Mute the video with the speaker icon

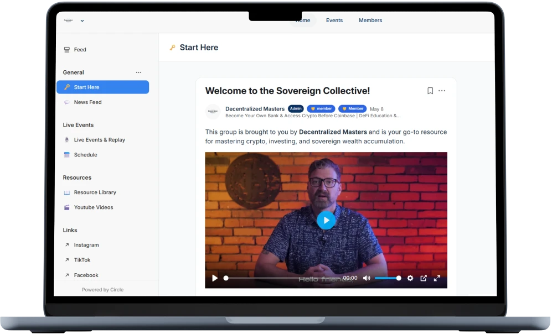click(x=367, y=278)
